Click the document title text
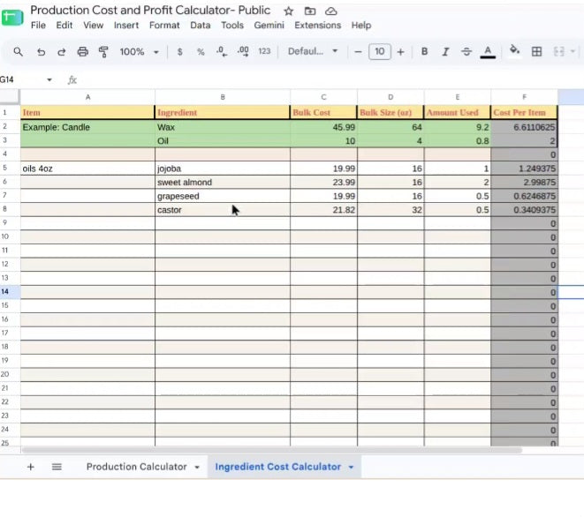This screenshot has height=517, width=584. pyautogui.click(x=150, y=11)
